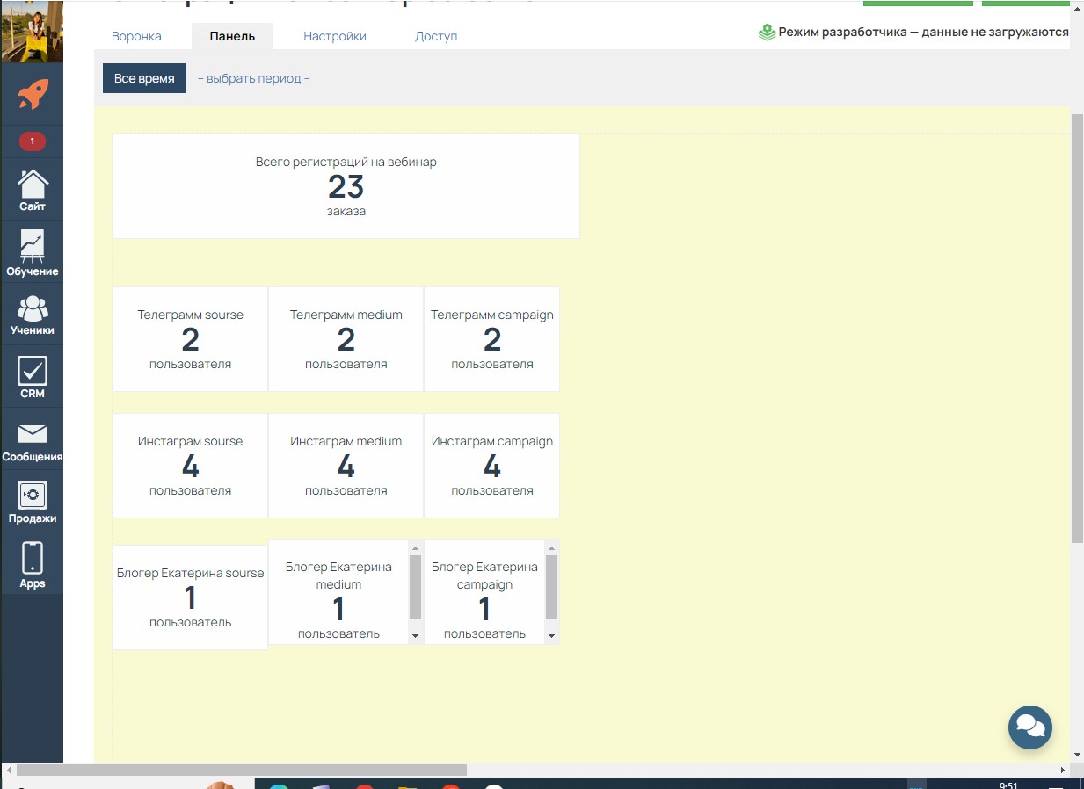Open the Сообщения envelope icon
This screenshot has width=1084, height=789.
click(x=33, y=434)
